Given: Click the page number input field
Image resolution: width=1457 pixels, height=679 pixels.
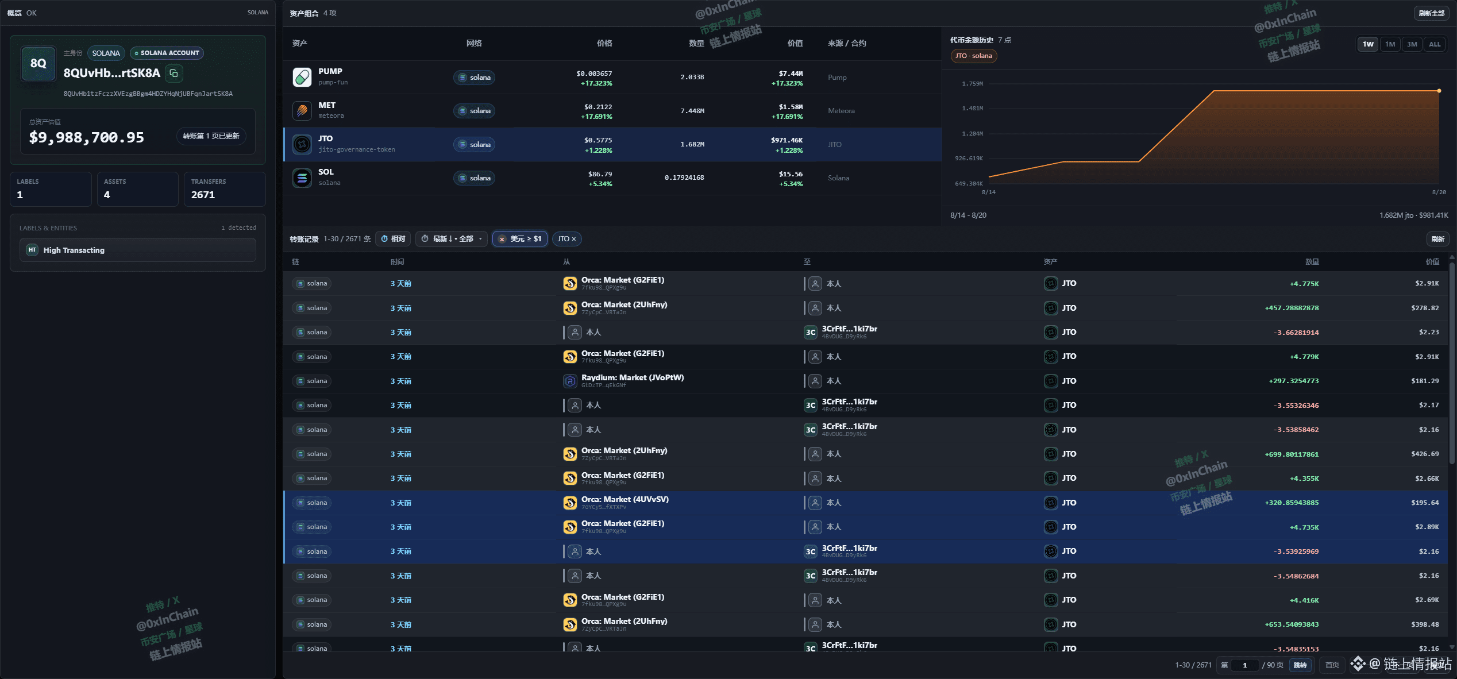Looking at the screenshot, I should coord(1245,665).
